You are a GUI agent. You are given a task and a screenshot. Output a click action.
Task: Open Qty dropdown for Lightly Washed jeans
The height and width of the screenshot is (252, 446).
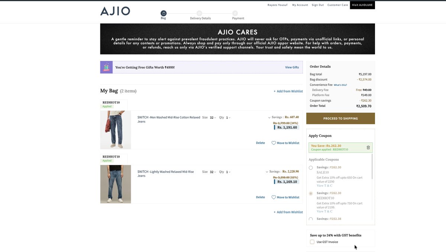click(x=228, y=172)
